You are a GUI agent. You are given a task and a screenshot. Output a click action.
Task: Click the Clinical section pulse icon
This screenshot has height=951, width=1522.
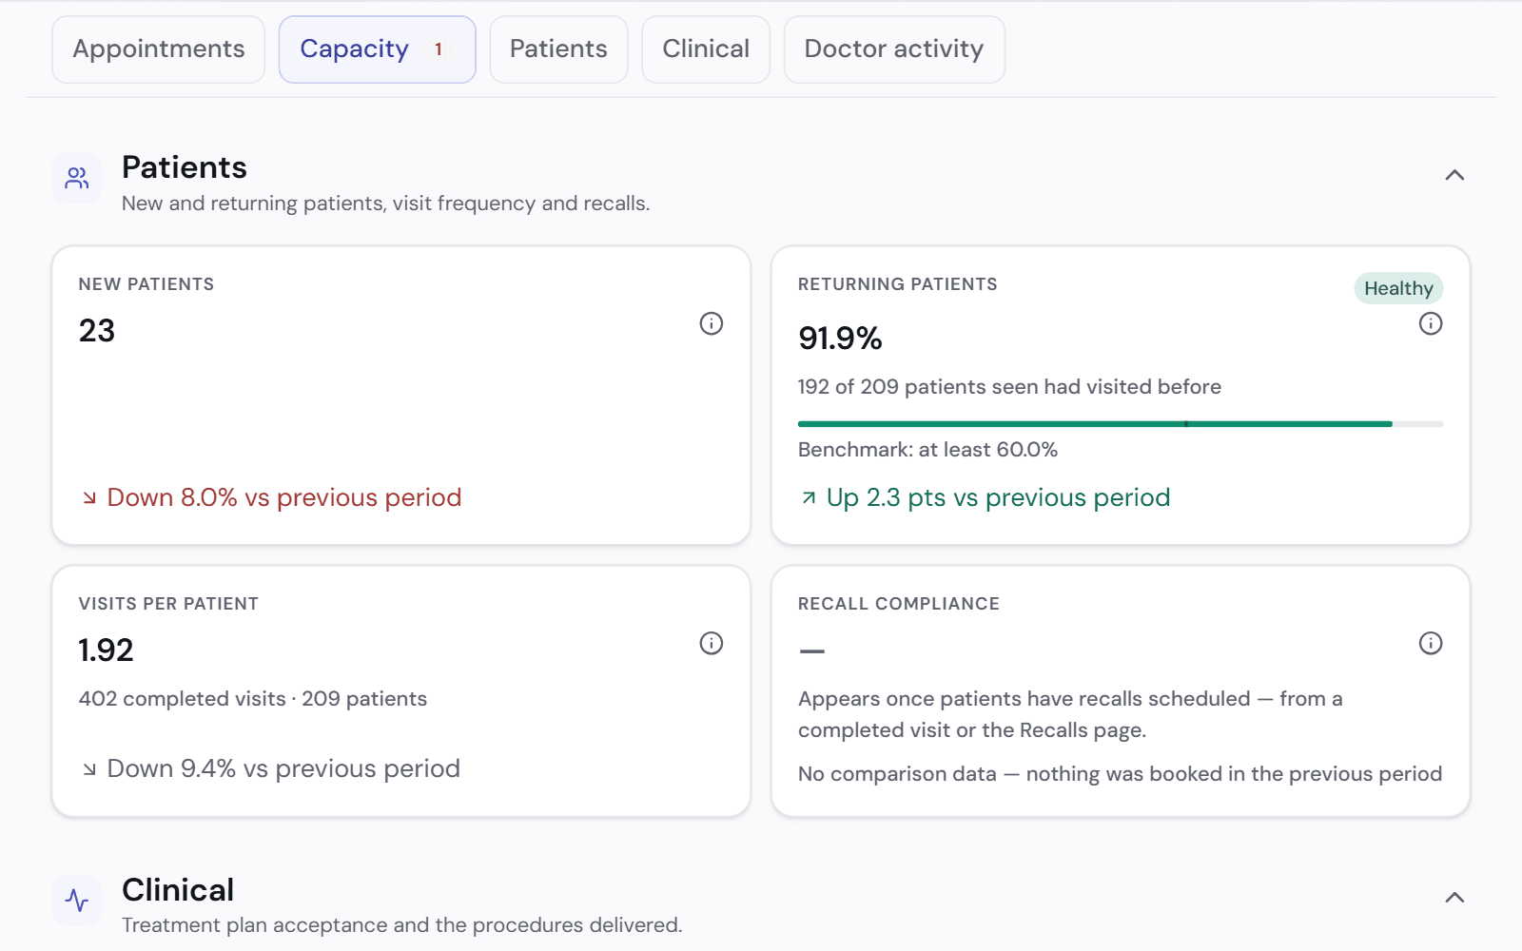pos(77,900)
